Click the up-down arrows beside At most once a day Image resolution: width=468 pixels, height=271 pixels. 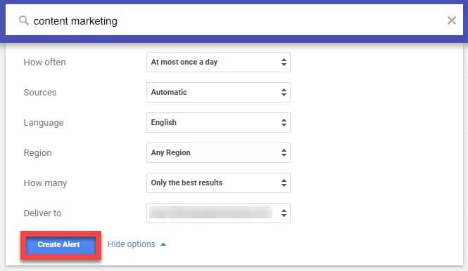284,62
